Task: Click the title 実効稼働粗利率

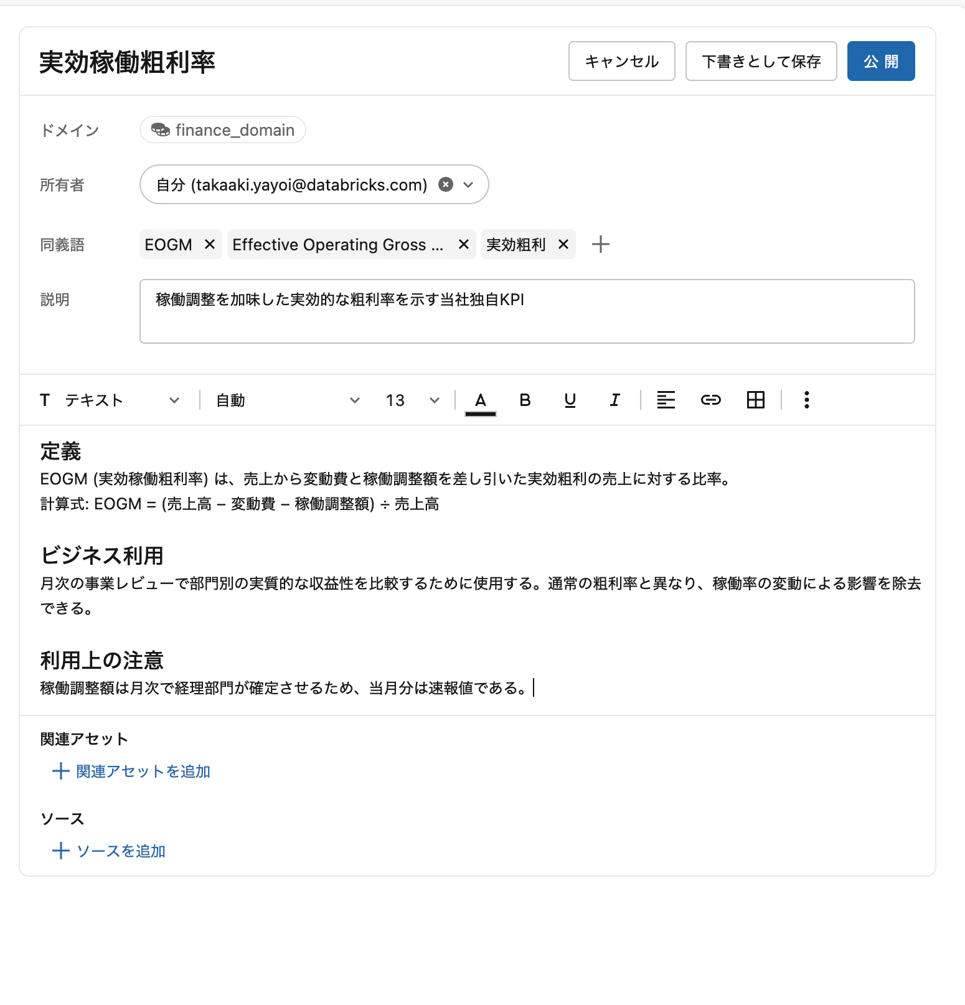Action: [127, 62]
